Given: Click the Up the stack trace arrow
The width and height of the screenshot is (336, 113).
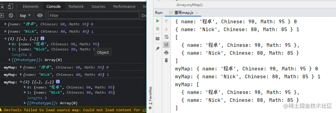Looking at the screenshot, I should click(166, 21).
